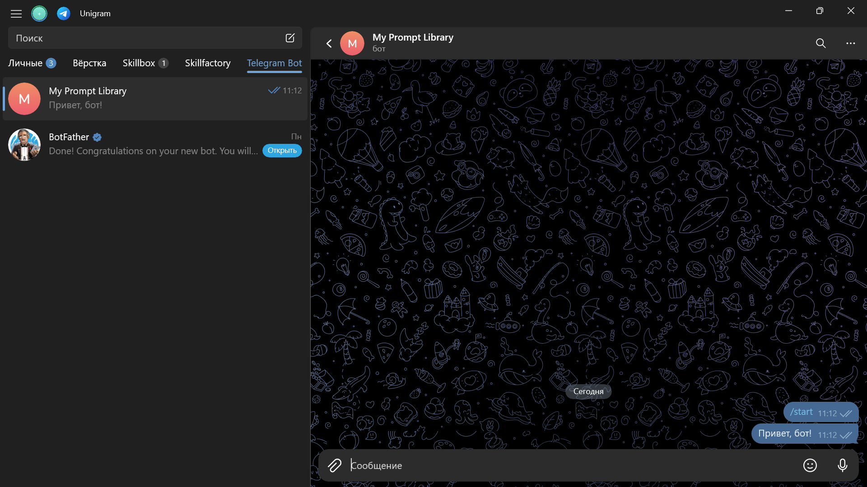Click the Telegram logo in the title bar
The image size is (867, 487).
pyautogui.click(x=63, y=14)
